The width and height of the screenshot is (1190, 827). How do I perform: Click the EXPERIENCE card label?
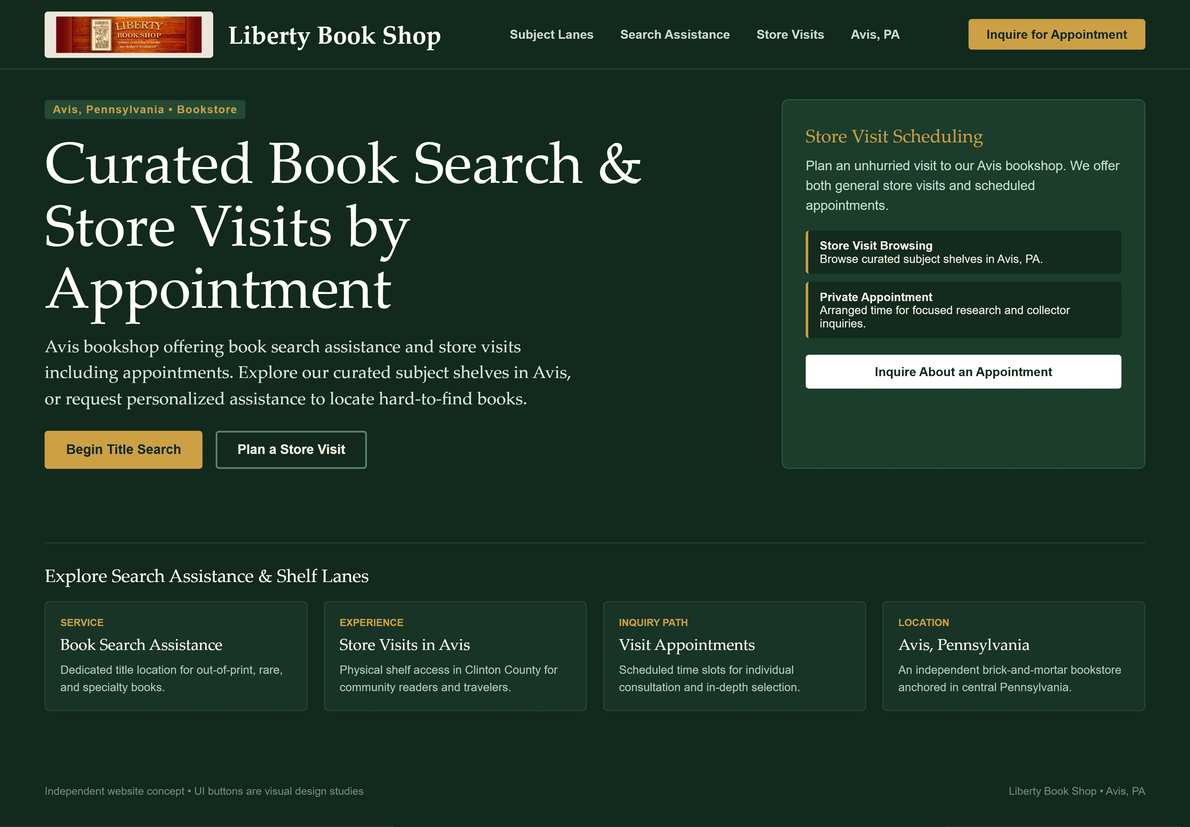pyautogui.click(x=371, y=622)
